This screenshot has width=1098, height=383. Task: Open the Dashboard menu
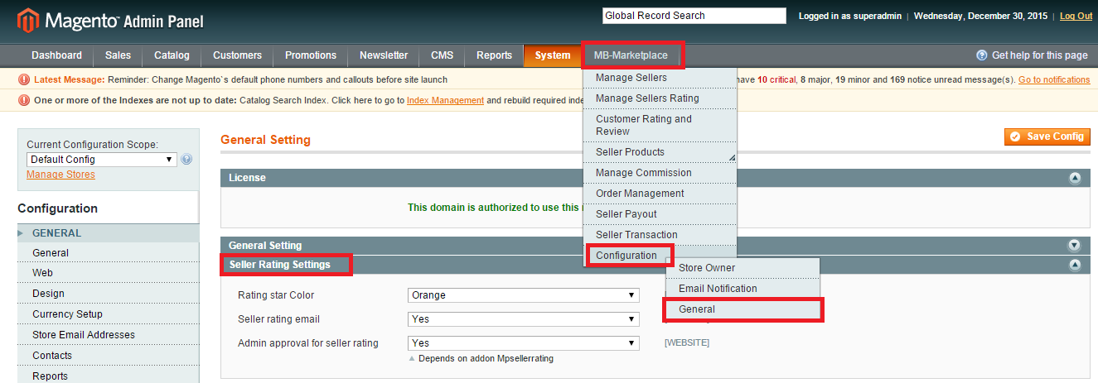[x=56, y=55]
